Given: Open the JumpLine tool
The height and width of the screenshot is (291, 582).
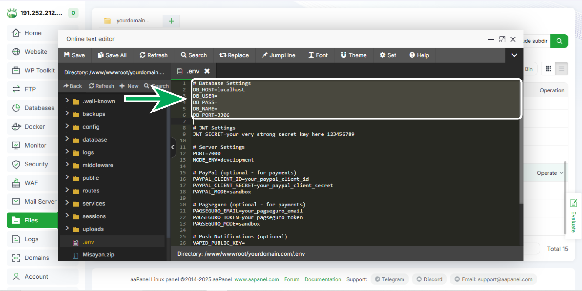Looking at the screenshot, I should 279,55.
